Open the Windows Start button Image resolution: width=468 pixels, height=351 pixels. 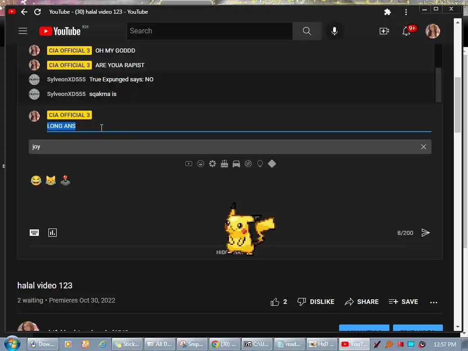(x=12, y=344)
